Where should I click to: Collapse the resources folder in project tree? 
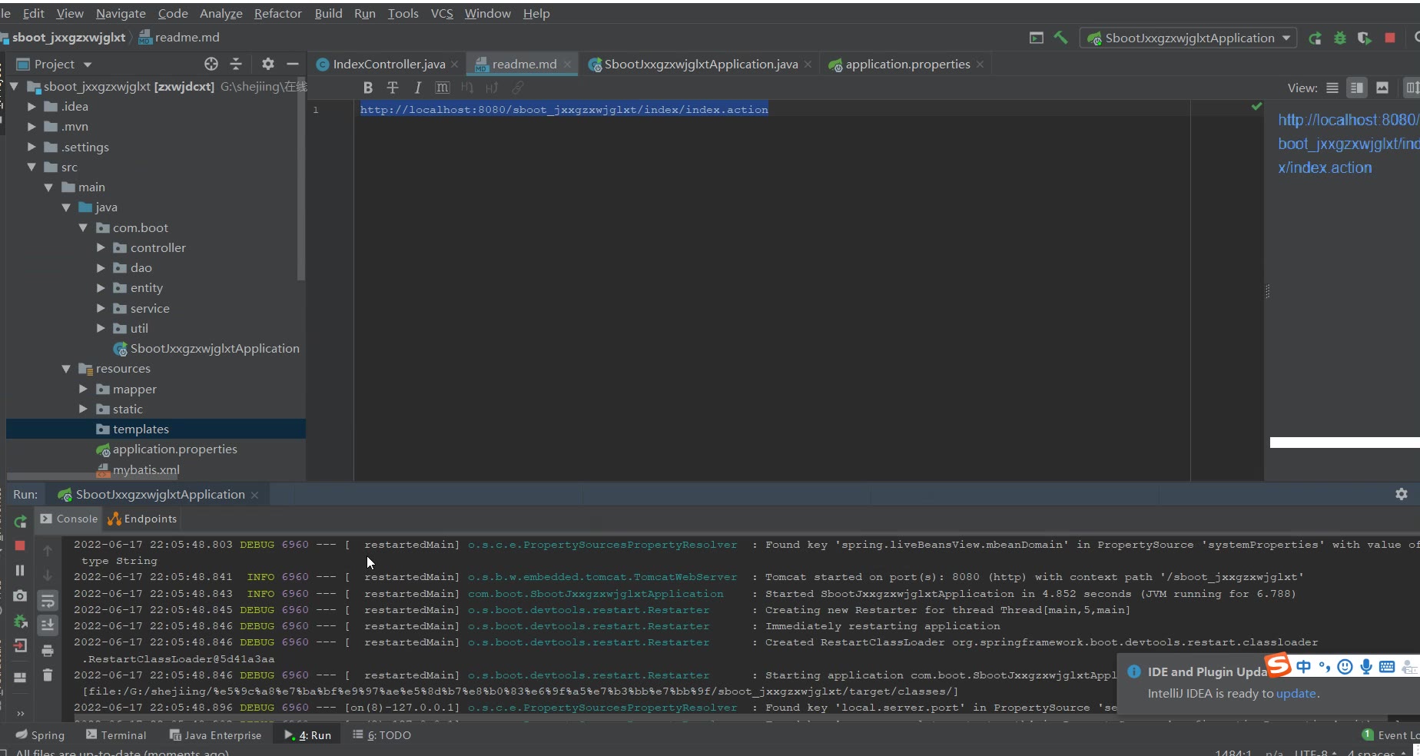pos(66,369)
